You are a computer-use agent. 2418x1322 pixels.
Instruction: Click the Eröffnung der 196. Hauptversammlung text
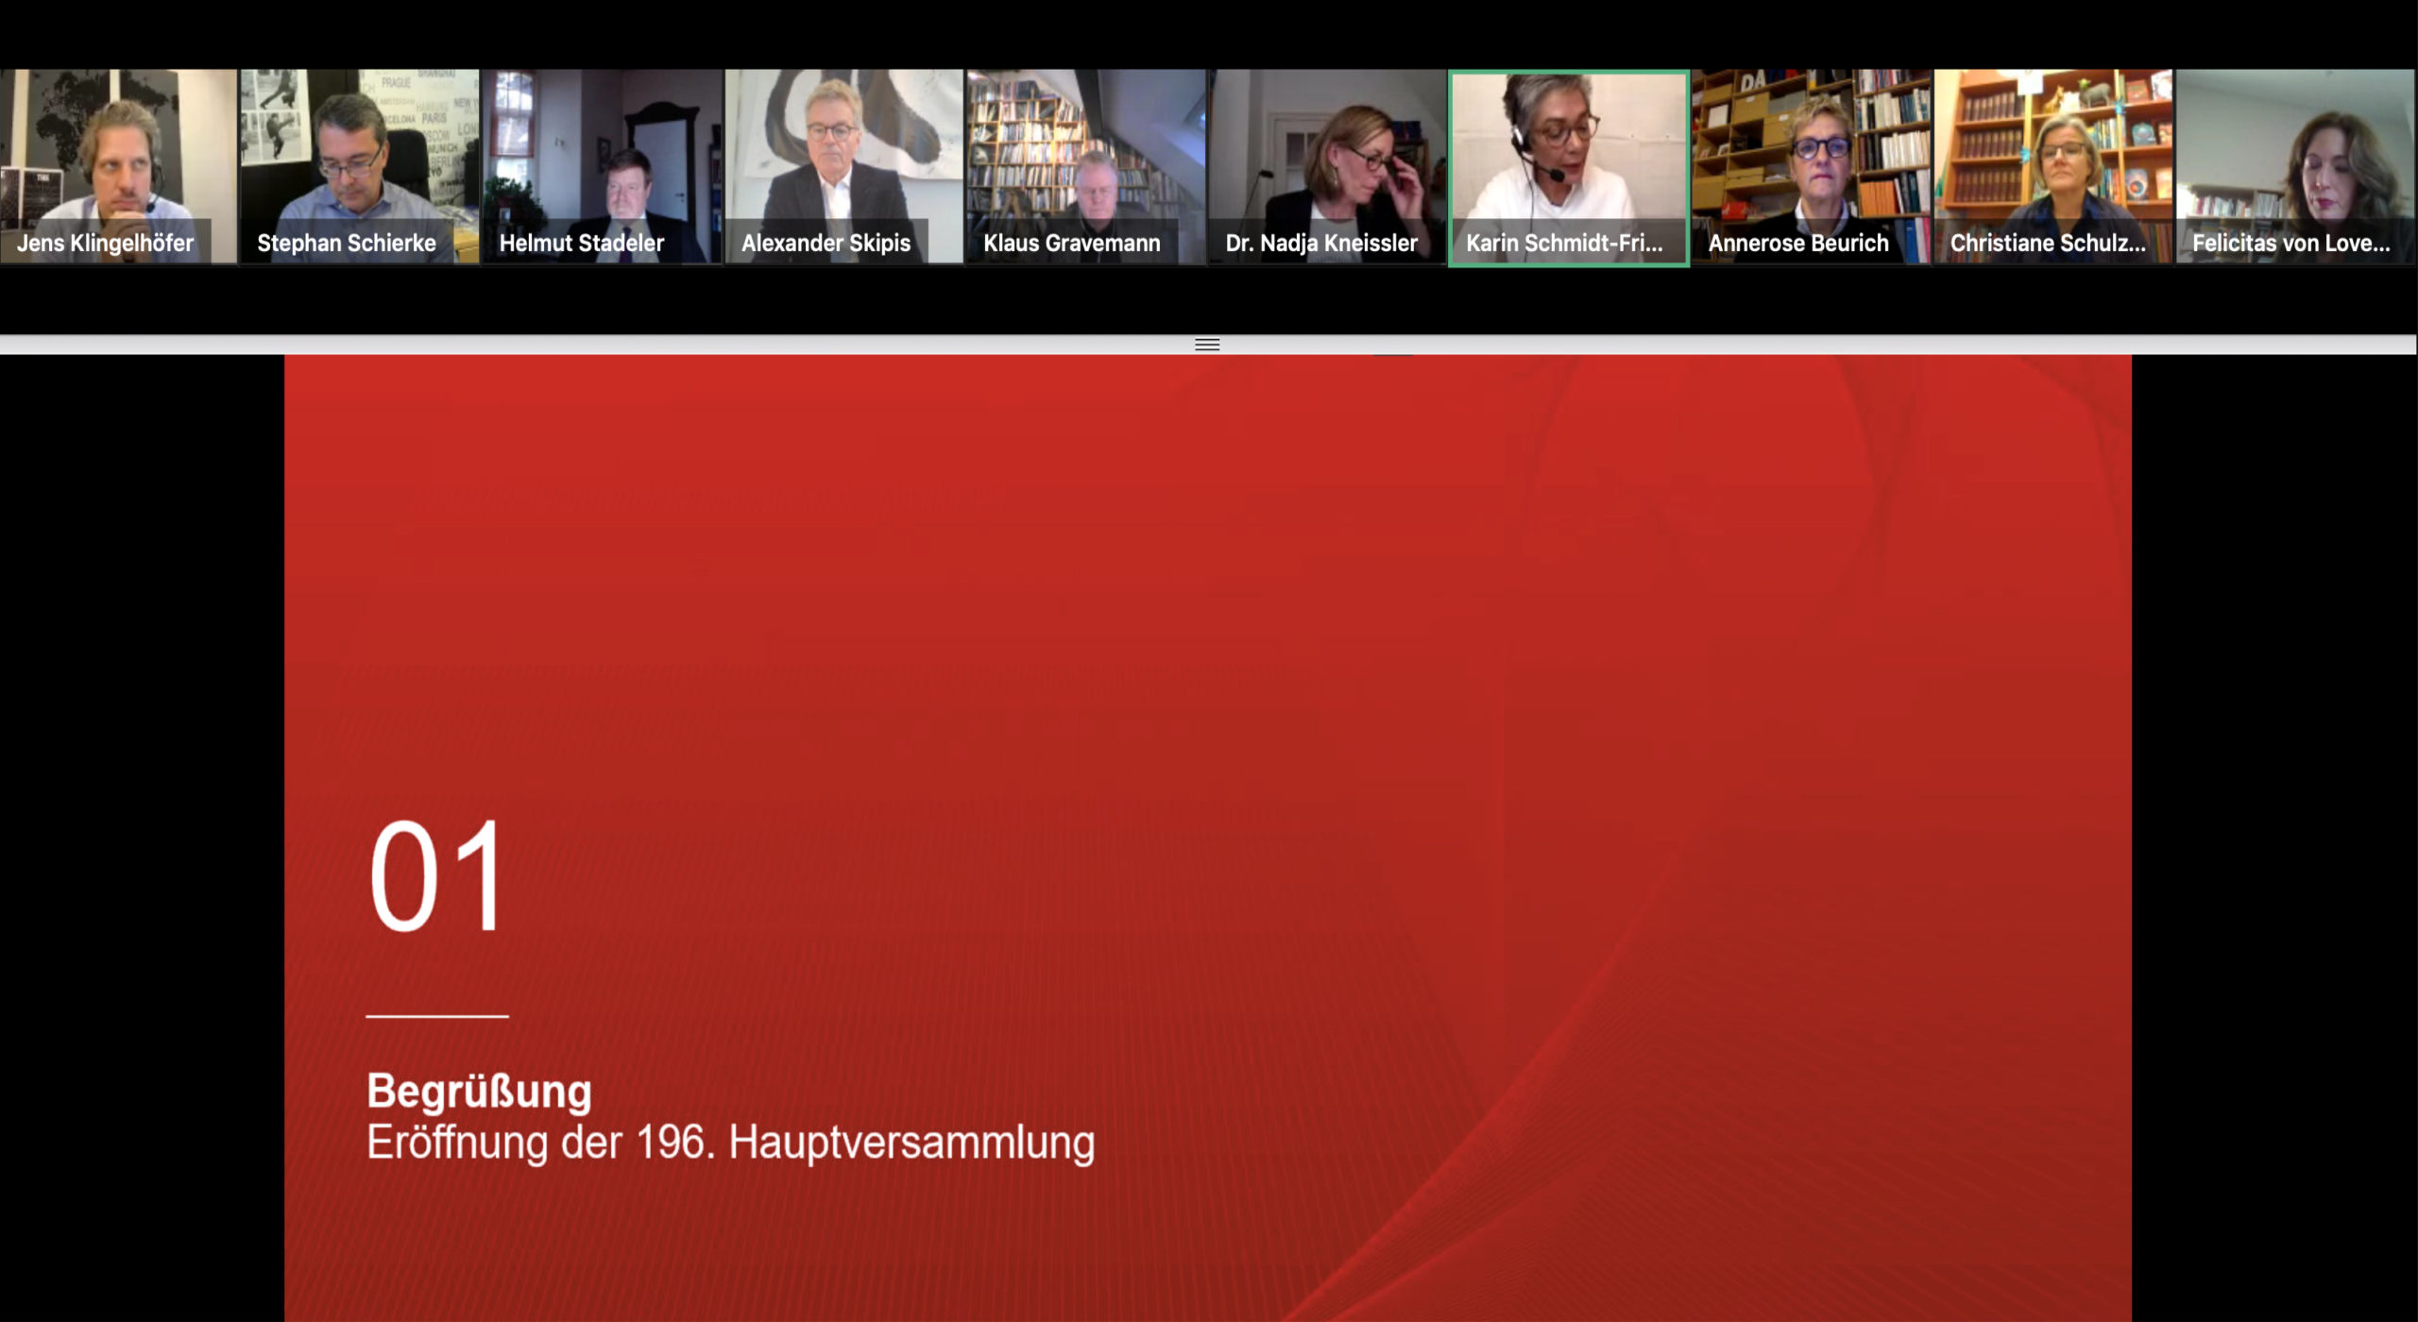tap(730, 1143)
